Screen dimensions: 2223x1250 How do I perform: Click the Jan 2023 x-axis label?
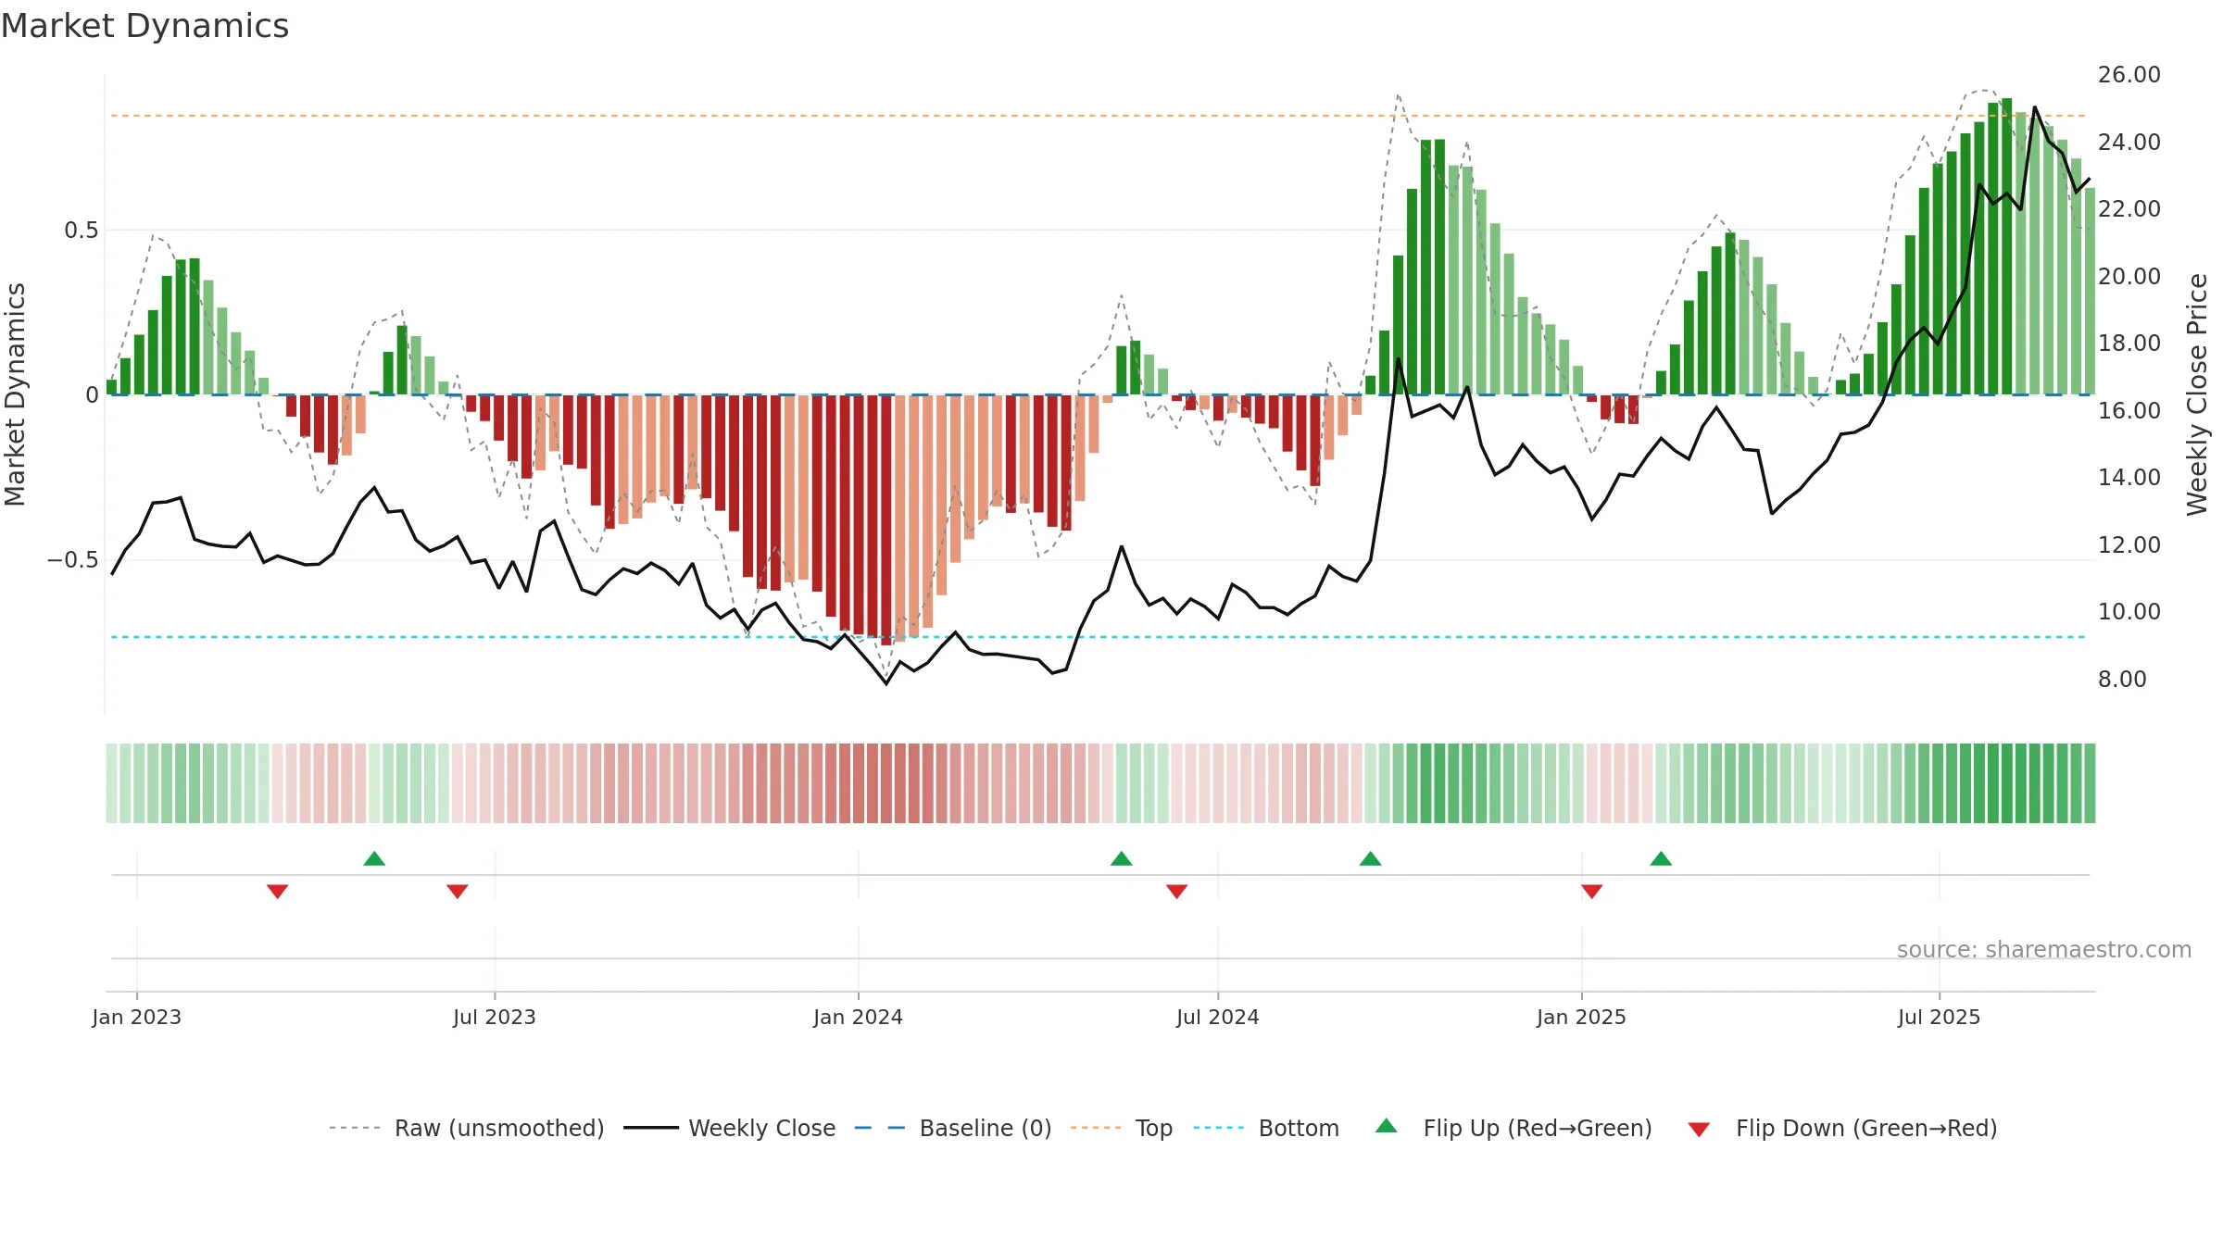[137, 1017]
